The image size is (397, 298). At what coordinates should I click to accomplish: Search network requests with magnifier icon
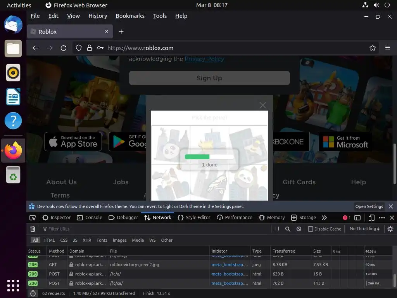[x=288, y=229]
